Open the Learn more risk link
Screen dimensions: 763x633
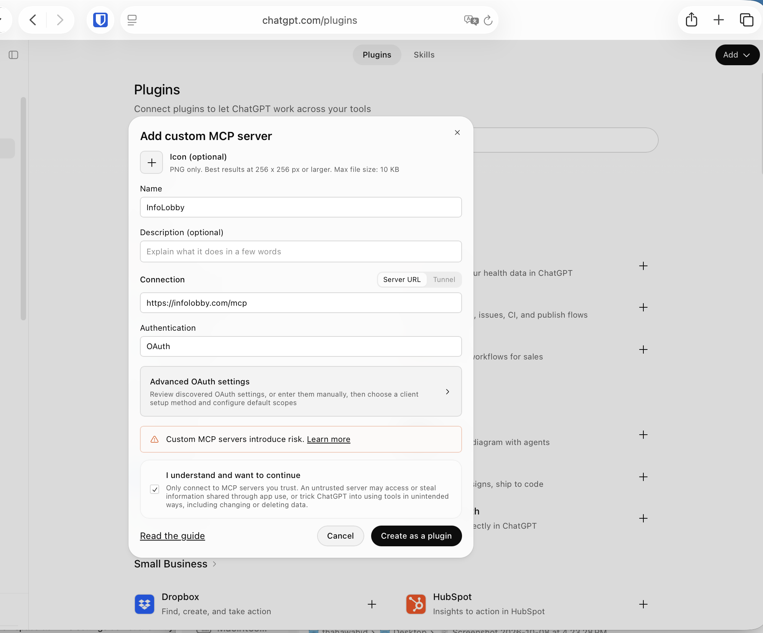(x=329, y=439)
